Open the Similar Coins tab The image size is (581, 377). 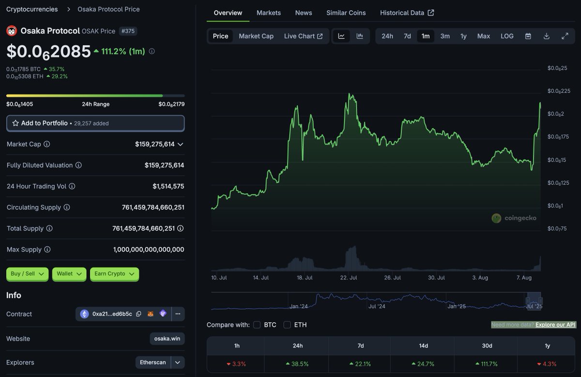pyautogui.click(x=346, y=13)
